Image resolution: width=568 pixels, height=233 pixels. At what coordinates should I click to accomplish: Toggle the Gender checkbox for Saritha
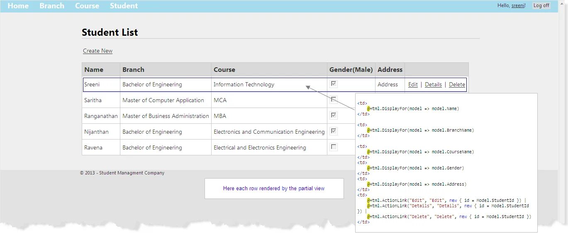334,99
